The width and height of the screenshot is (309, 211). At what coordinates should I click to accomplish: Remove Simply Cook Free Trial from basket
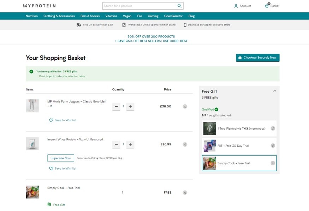[185, 193]
